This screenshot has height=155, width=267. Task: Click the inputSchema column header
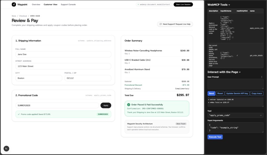click(226, 11)
